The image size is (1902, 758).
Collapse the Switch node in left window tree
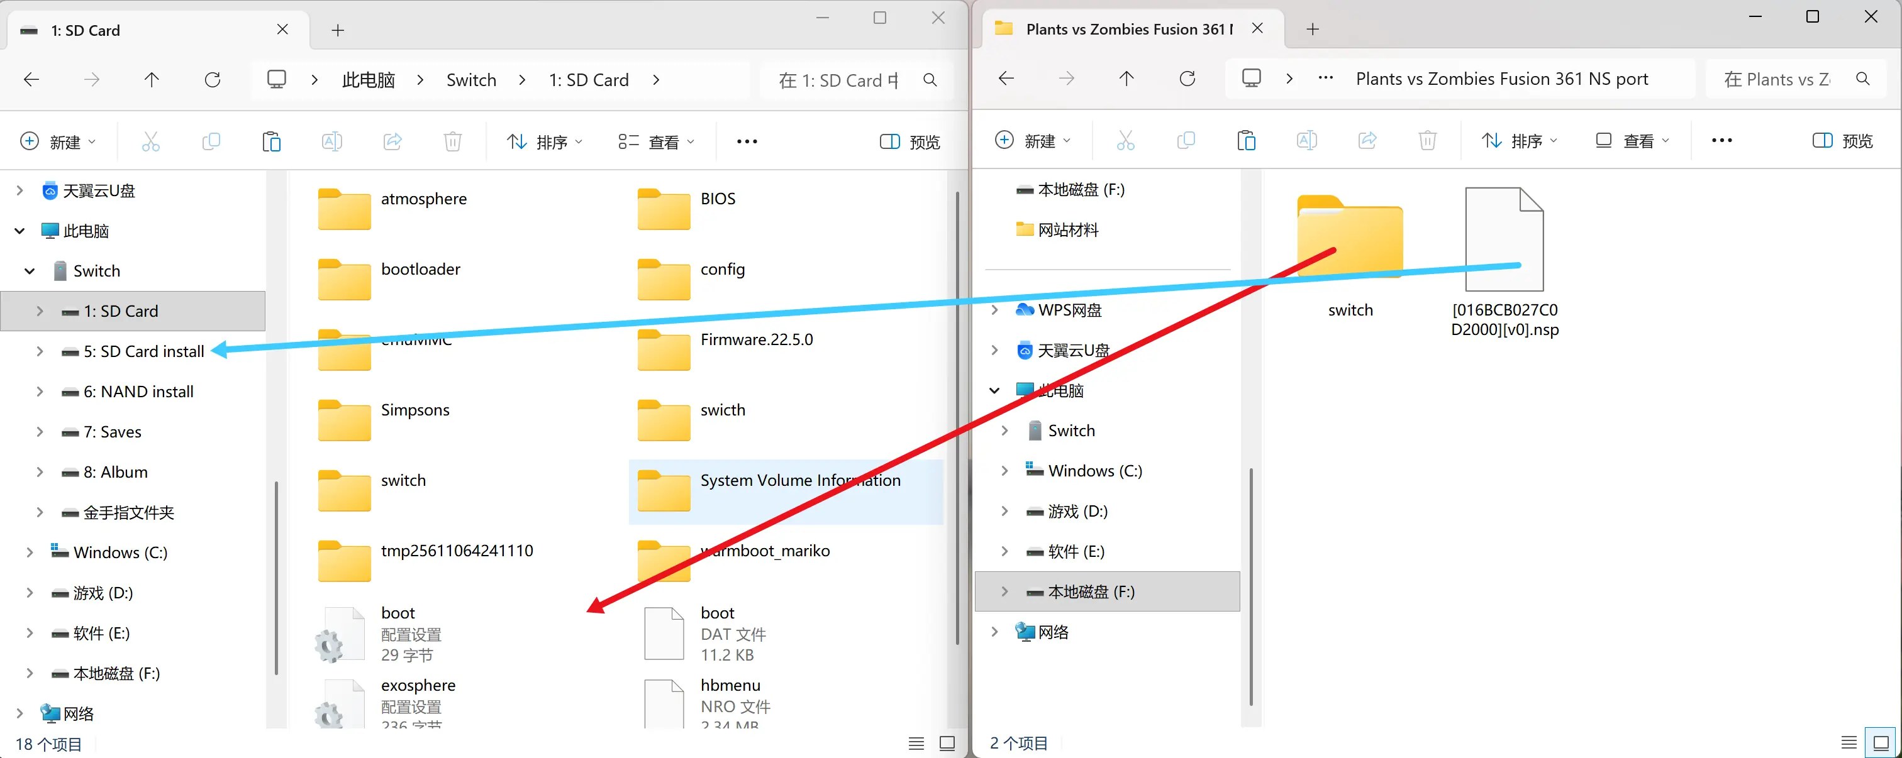30,271
